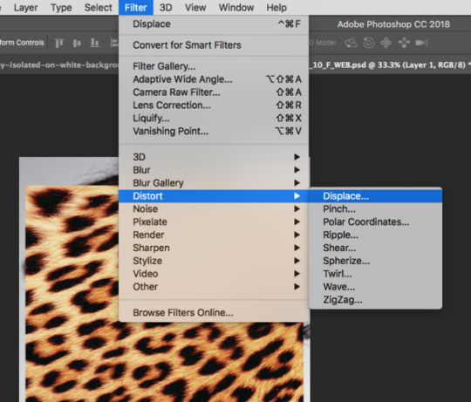The width and height of the screenshot is (471, 402).
Task: Expand the Stylize submenu
Action: tap(214, 261)
